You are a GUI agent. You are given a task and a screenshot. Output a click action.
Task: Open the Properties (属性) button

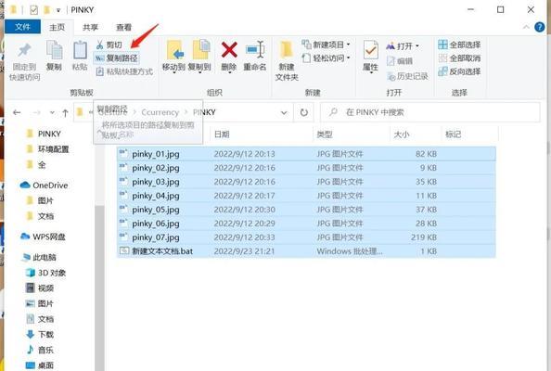[370, 57]
